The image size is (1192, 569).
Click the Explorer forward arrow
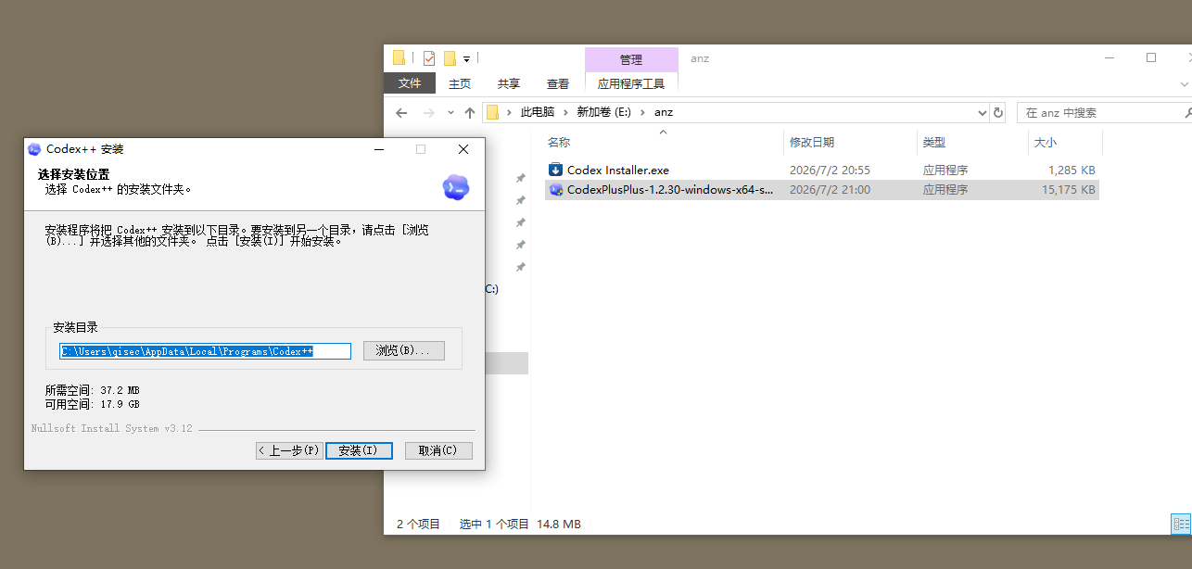click(428, 112)
